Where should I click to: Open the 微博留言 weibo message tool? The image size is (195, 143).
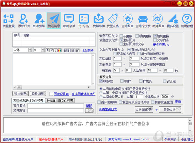tap(158, 21)
